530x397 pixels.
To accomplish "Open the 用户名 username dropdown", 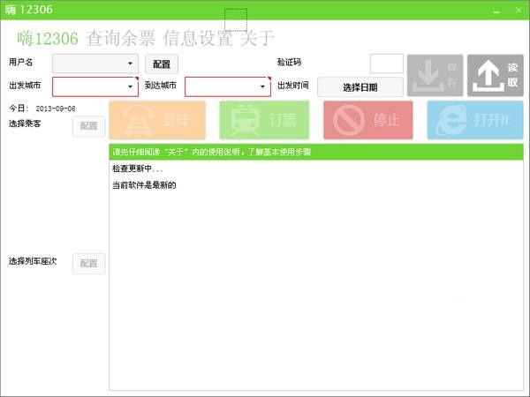I will 95,64.
